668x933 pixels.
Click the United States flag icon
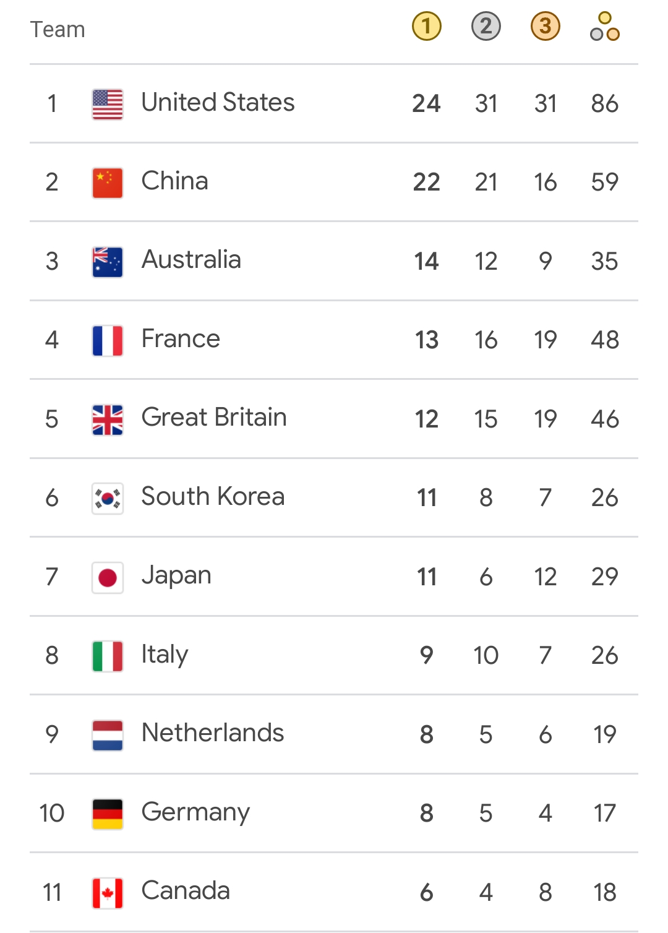tap(108, 104)
